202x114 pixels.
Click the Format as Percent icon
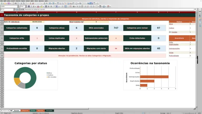(x=77, y=6)
